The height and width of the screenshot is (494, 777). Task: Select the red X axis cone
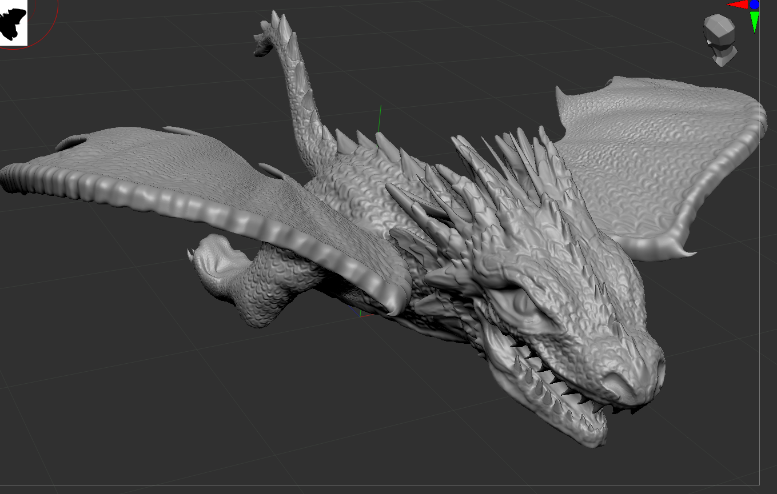click(x=738, y=5)
